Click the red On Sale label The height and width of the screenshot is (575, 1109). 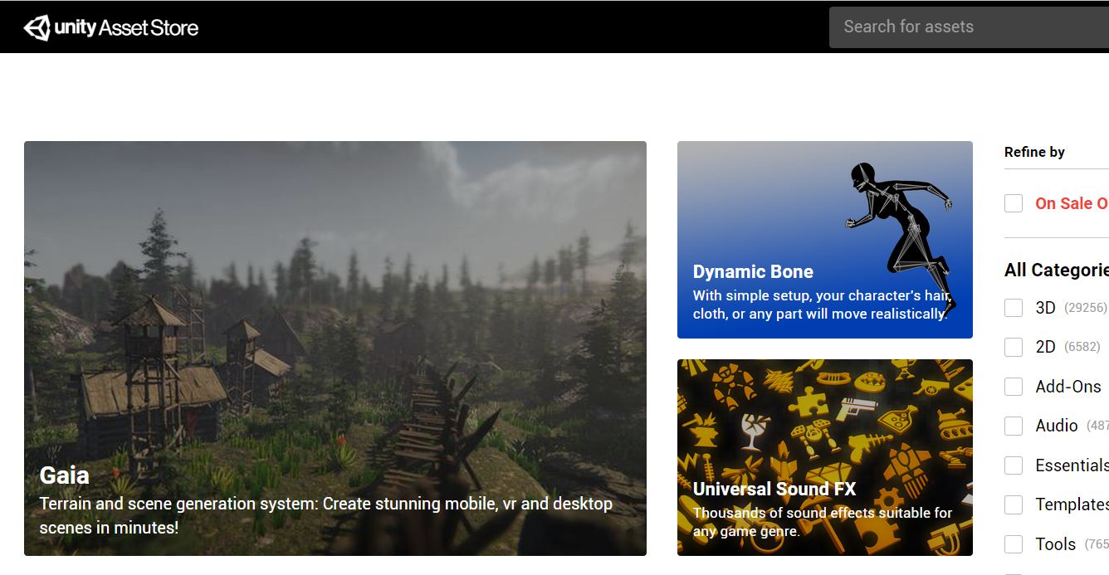click(1072, 203)
